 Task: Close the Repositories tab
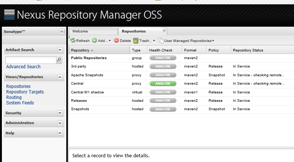(164, 31)
